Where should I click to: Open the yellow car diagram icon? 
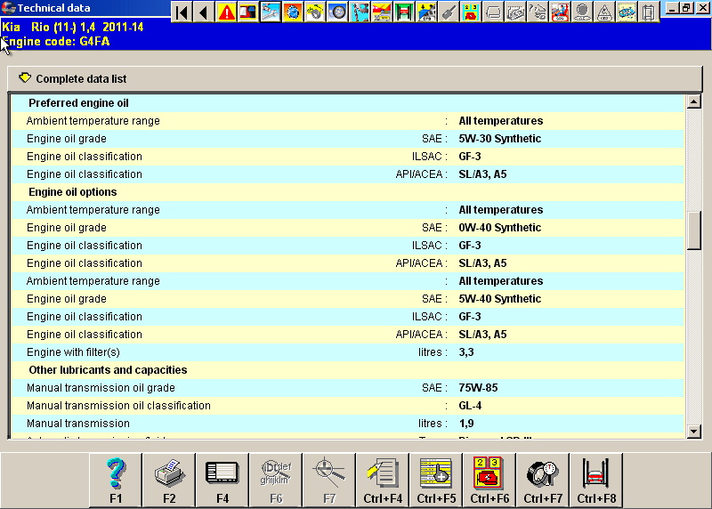coord(627,12)
